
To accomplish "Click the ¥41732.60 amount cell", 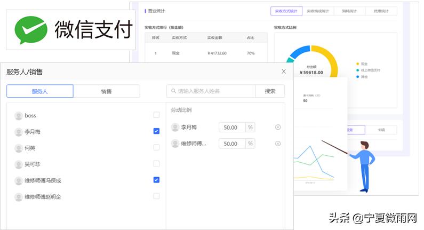I will pyautogui.click(x=217, y=53).
